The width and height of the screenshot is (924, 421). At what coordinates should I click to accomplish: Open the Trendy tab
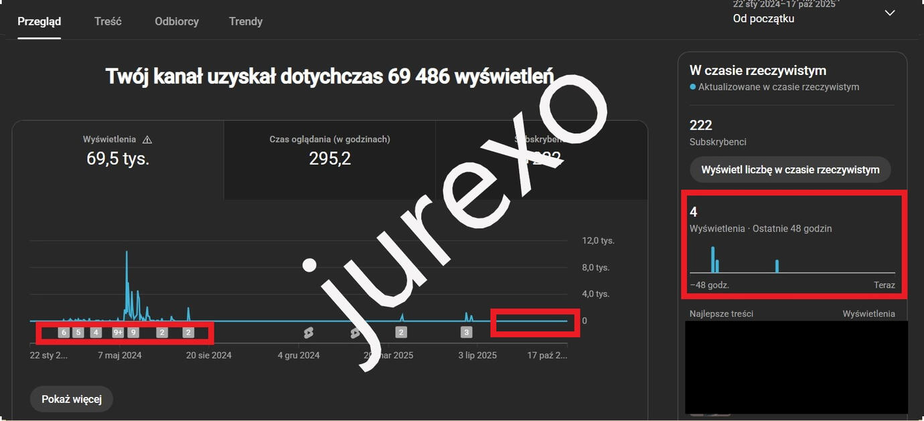click(x=246, y=21)
